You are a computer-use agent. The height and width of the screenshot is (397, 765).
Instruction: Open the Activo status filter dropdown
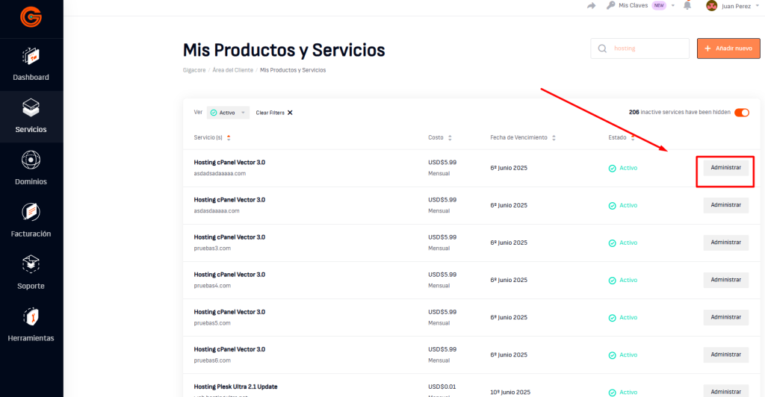(227, 113)
